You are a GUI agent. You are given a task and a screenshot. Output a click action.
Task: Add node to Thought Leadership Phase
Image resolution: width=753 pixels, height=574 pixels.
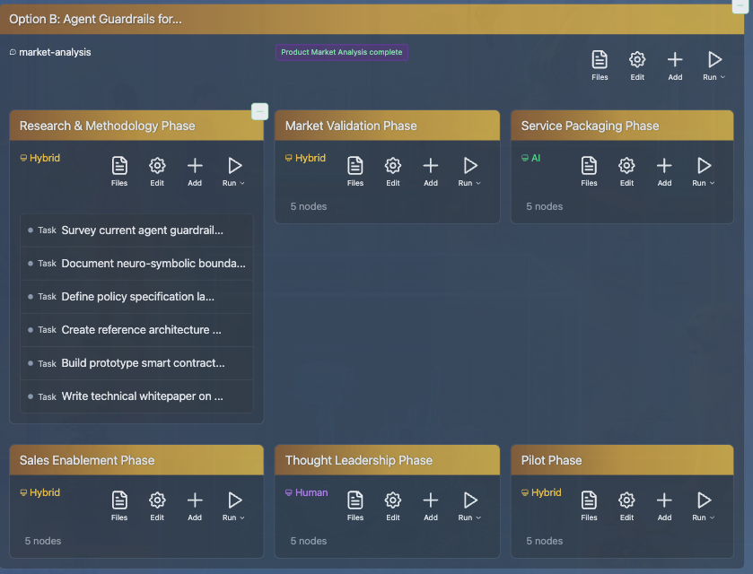tap(430, 506)
